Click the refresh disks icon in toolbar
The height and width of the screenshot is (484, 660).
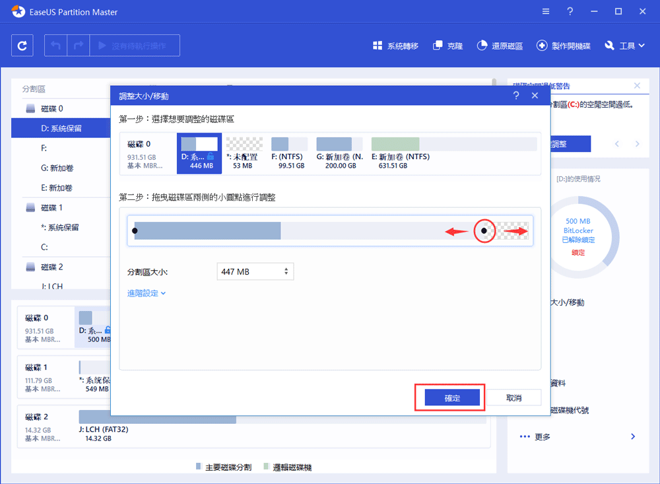point(22,45)
